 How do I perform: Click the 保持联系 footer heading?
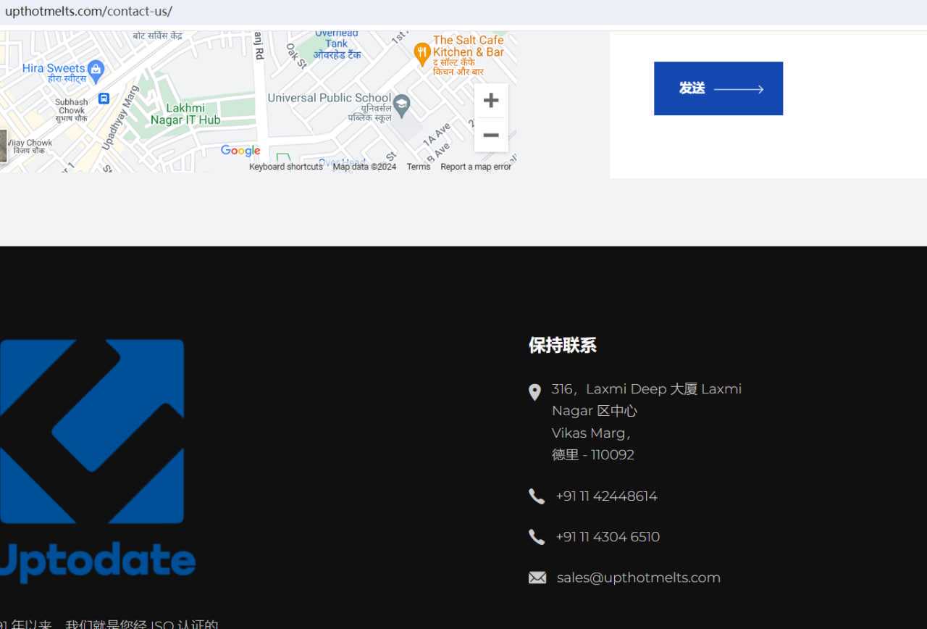tap(563, 346)
